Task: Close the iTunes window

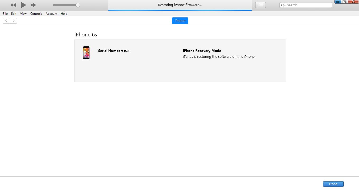Action: pyautogui.click(x=353, y=2)
